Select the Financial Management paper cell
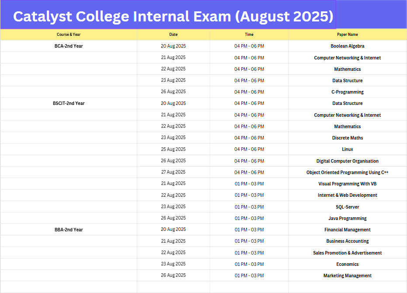This screenshot has height=293, width=407. pos(348,230)
